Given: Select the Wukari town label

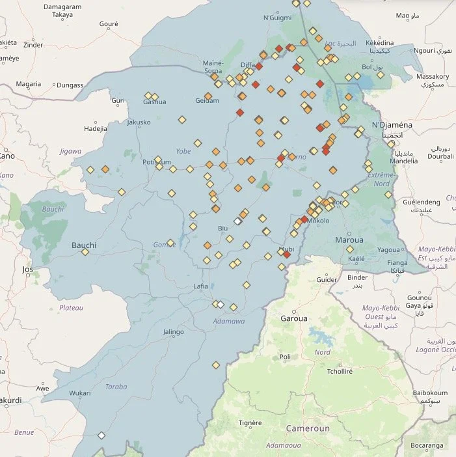Looking at the screenshot, I should [x=80, y=393].
